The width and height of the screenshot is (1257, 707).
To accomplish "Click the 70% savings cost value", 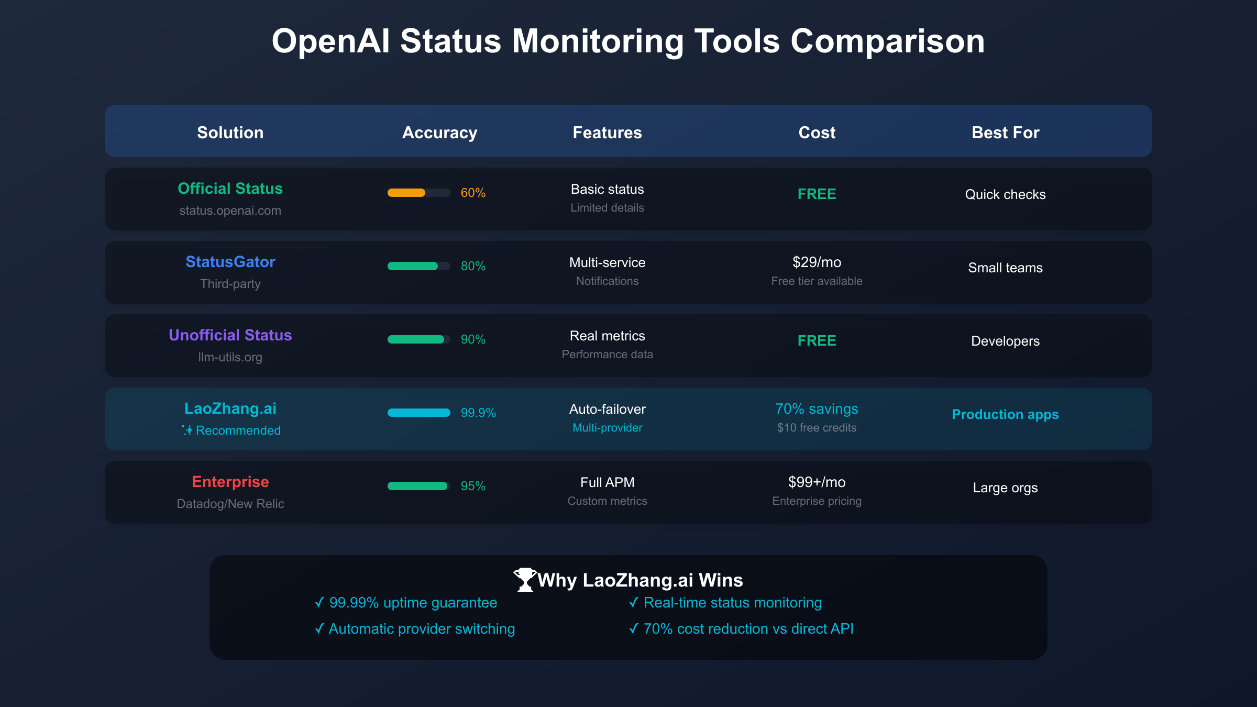I will [817, 409].
